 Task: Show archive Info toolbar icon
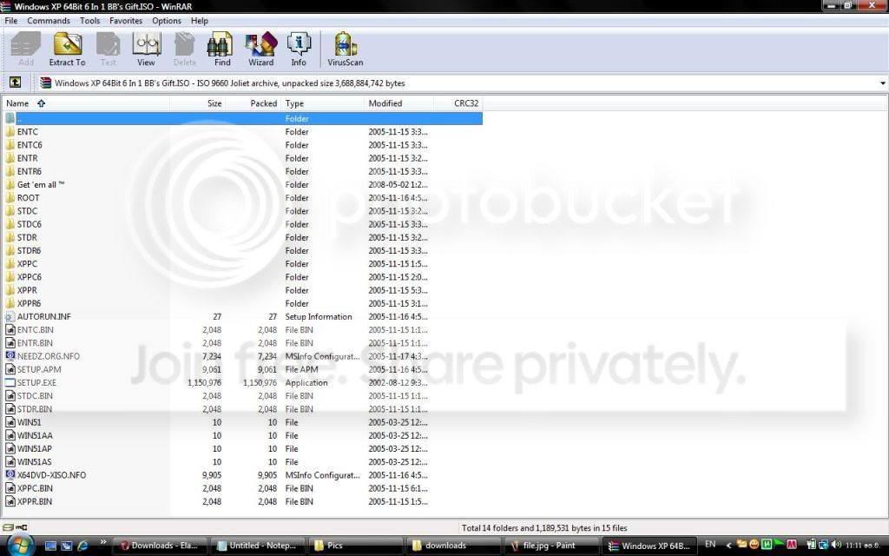coord(299,49)
